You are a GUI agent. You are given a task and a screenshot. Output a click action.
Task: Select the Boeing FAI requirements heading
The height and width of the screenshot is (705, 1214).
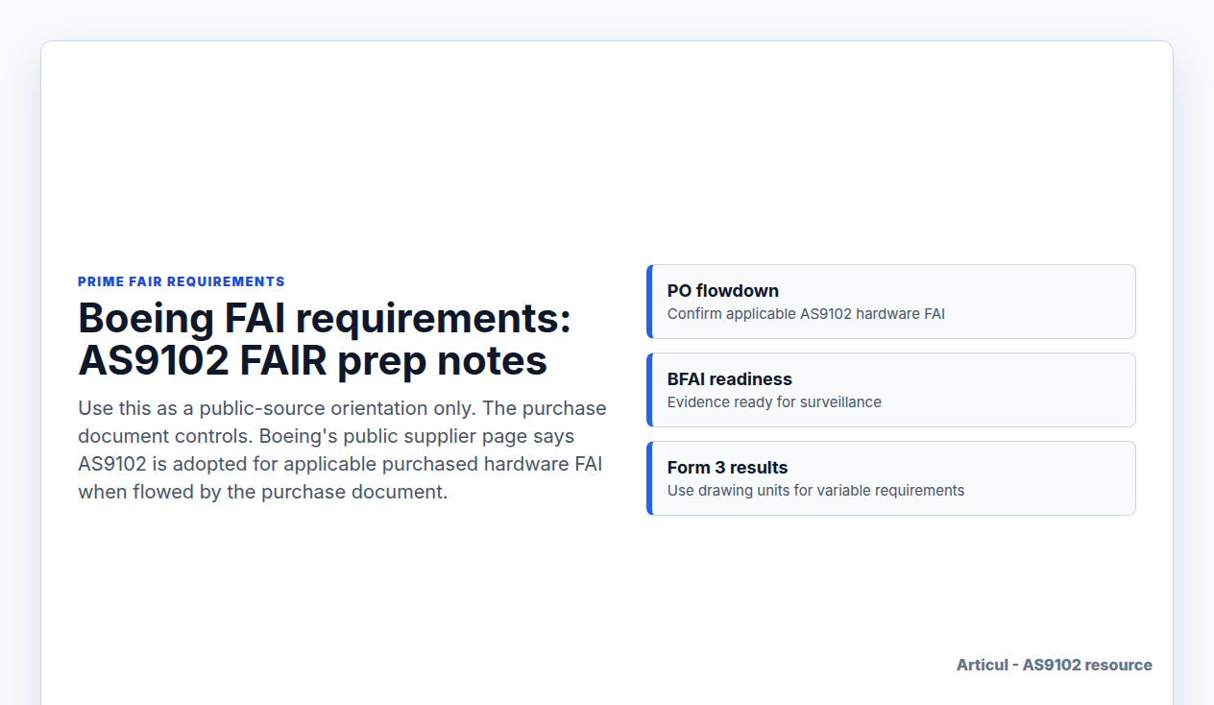click(325, 340)
